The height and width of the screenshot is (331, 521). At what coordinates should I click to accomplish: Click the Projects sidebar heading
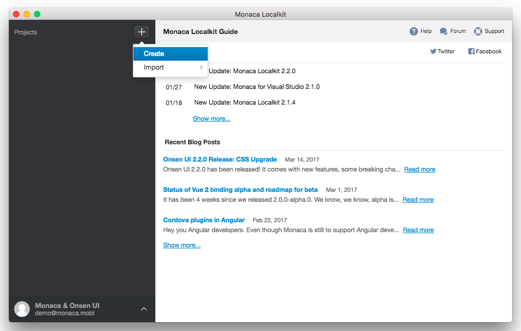[26, 32]
